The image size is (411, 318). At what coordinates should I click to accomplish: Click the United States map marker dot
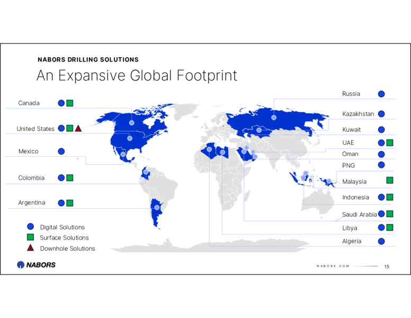tap(129, 138)
